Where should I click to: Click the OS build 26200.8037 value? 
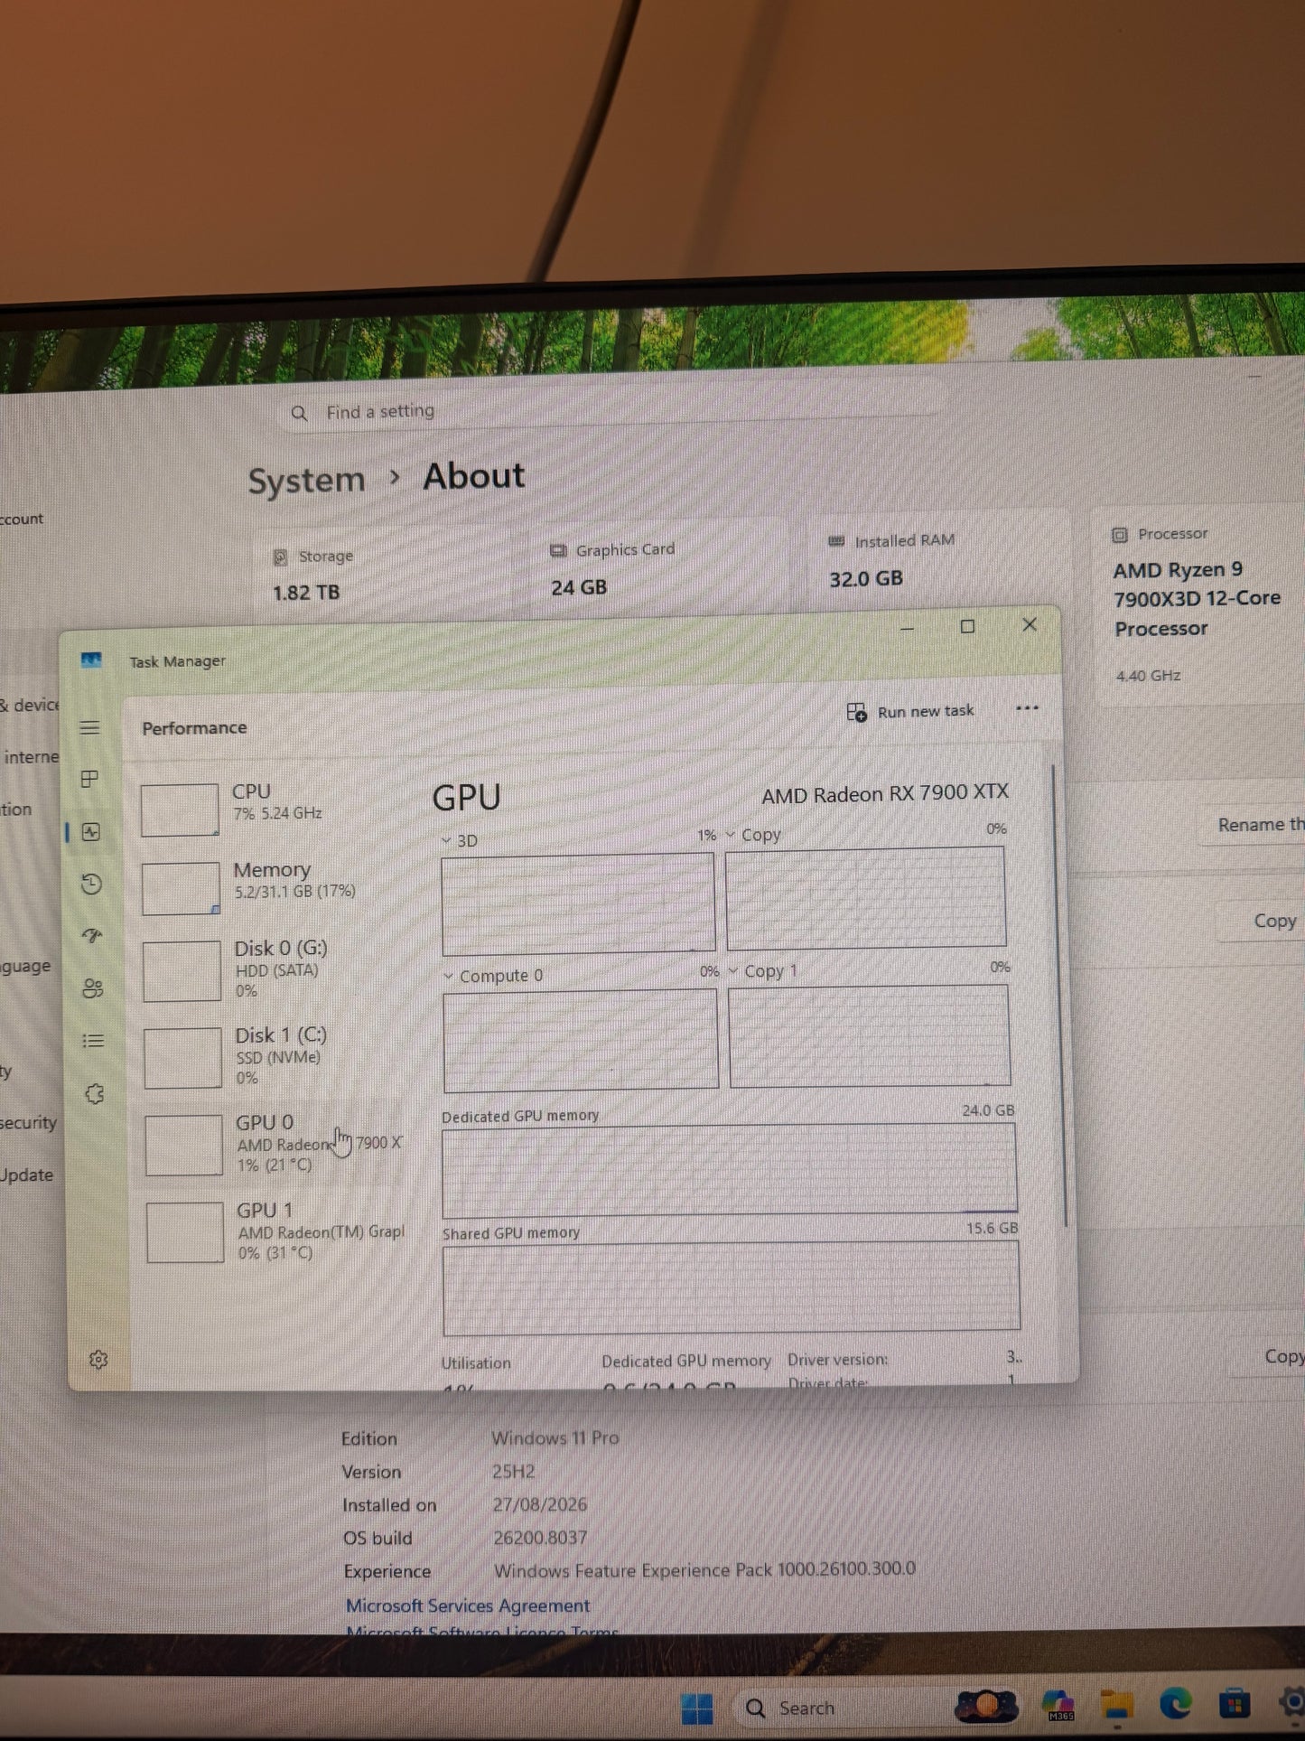tap(540, 1538)
